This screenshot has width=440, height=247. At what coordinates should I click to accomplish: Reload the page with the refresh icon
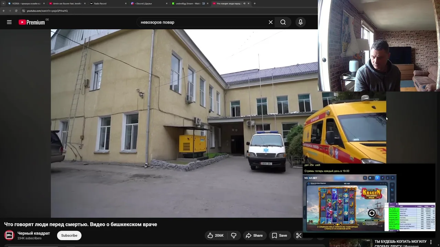pyautogui.click(x=16, y=11)
